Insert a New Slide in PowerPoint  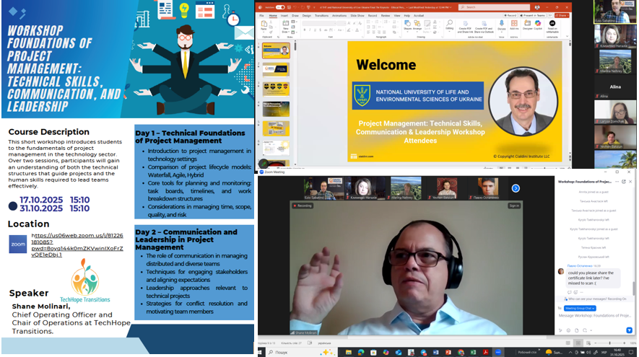click(285, 26)
